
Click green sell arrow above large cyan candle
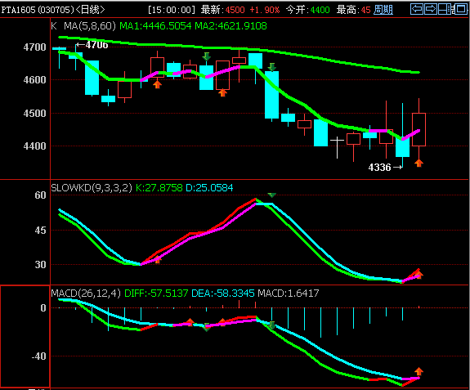click(x=272, y=67)
